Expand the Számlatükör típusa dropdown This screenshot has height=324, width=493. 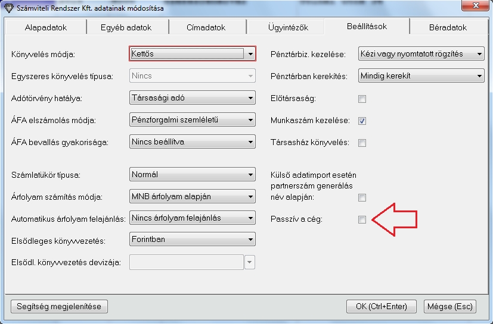click(x=251, y=175)
